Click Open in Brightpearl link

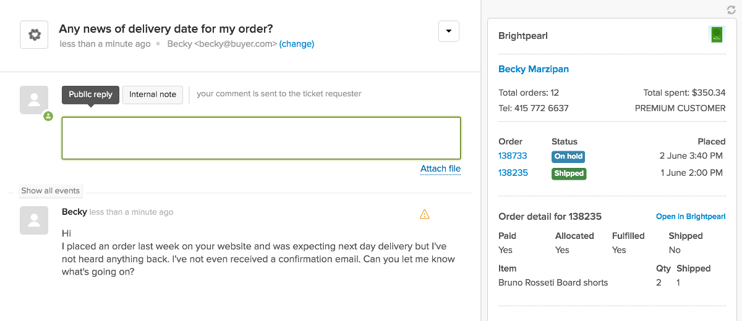pos(690,217)
